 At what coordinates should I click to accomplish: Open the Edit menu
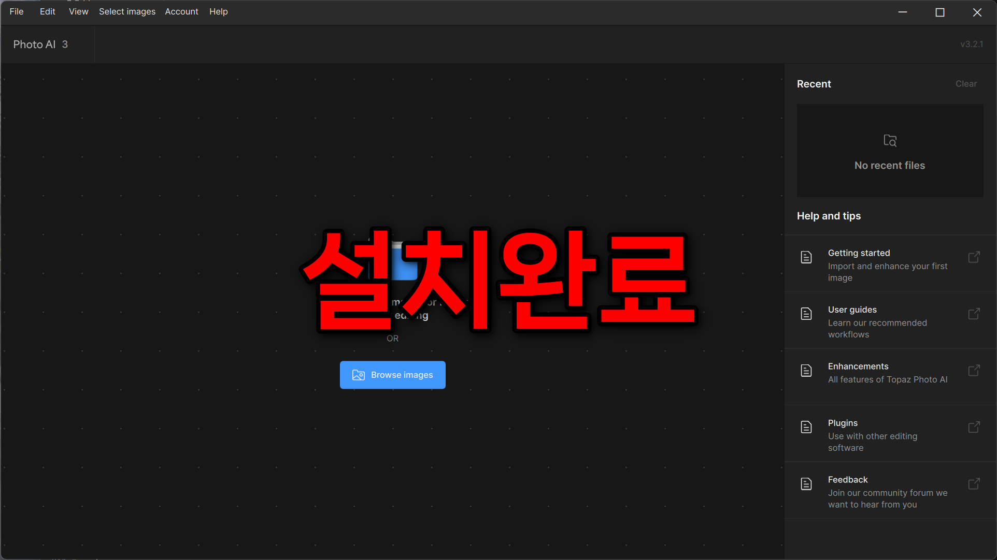(47, 11)
